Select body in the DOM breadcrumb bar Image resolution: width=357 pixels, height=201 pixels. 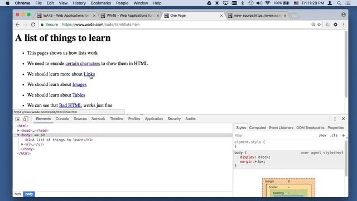click(29, 194)
